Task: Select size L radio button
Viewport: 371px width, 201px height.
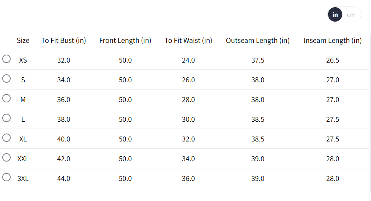Action: coord(6,118)
